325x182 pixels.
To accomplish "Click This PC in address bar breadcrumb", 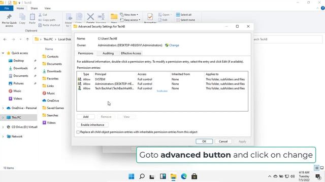I will [x=48, y=39].
